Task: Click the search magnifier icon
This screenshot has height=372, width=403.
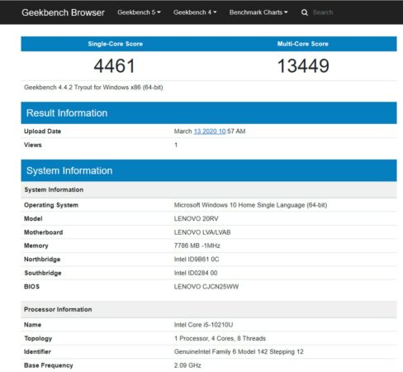Action: point(305,12)
